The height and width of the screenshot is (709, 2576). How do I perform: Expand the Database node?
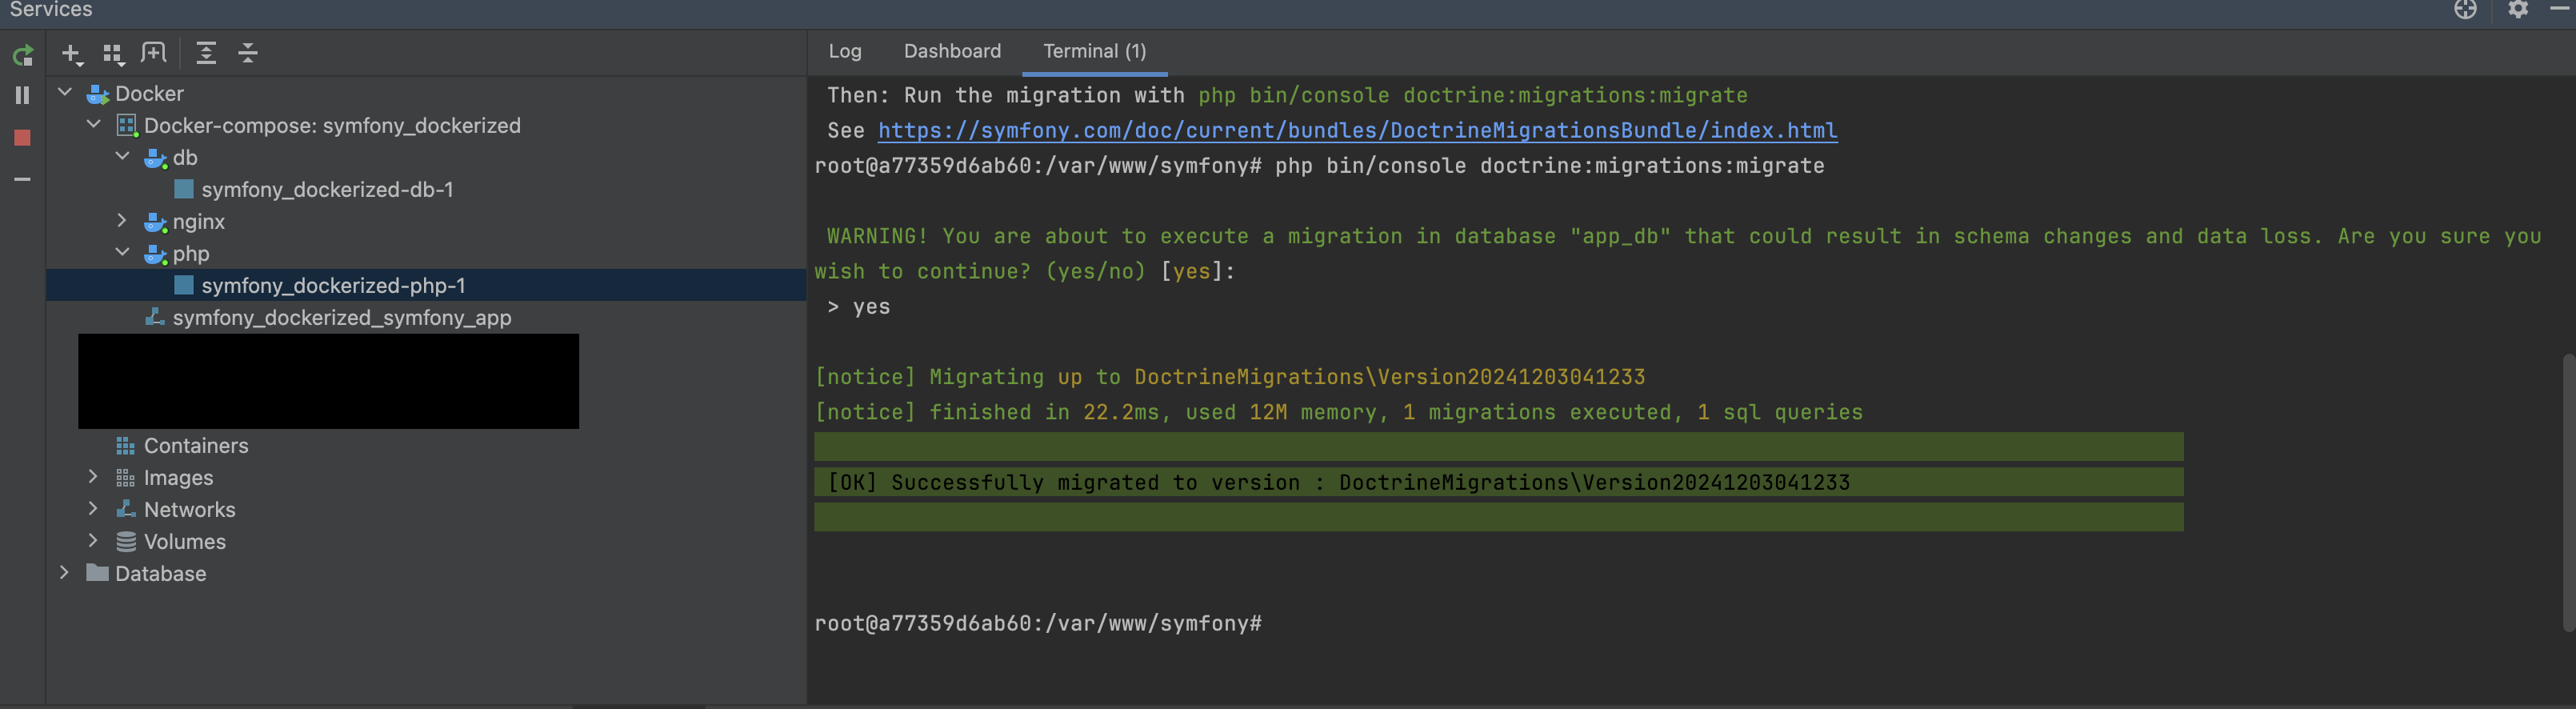coord(64,572)
